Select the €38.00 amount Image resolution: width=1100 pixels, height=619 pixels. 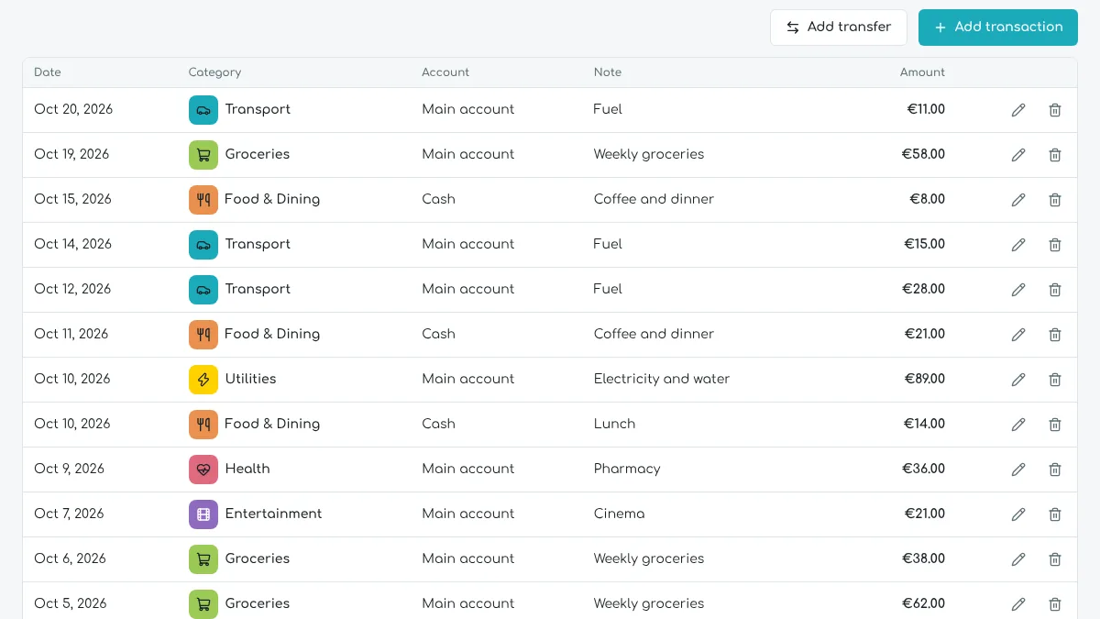[x=923, y=558]
